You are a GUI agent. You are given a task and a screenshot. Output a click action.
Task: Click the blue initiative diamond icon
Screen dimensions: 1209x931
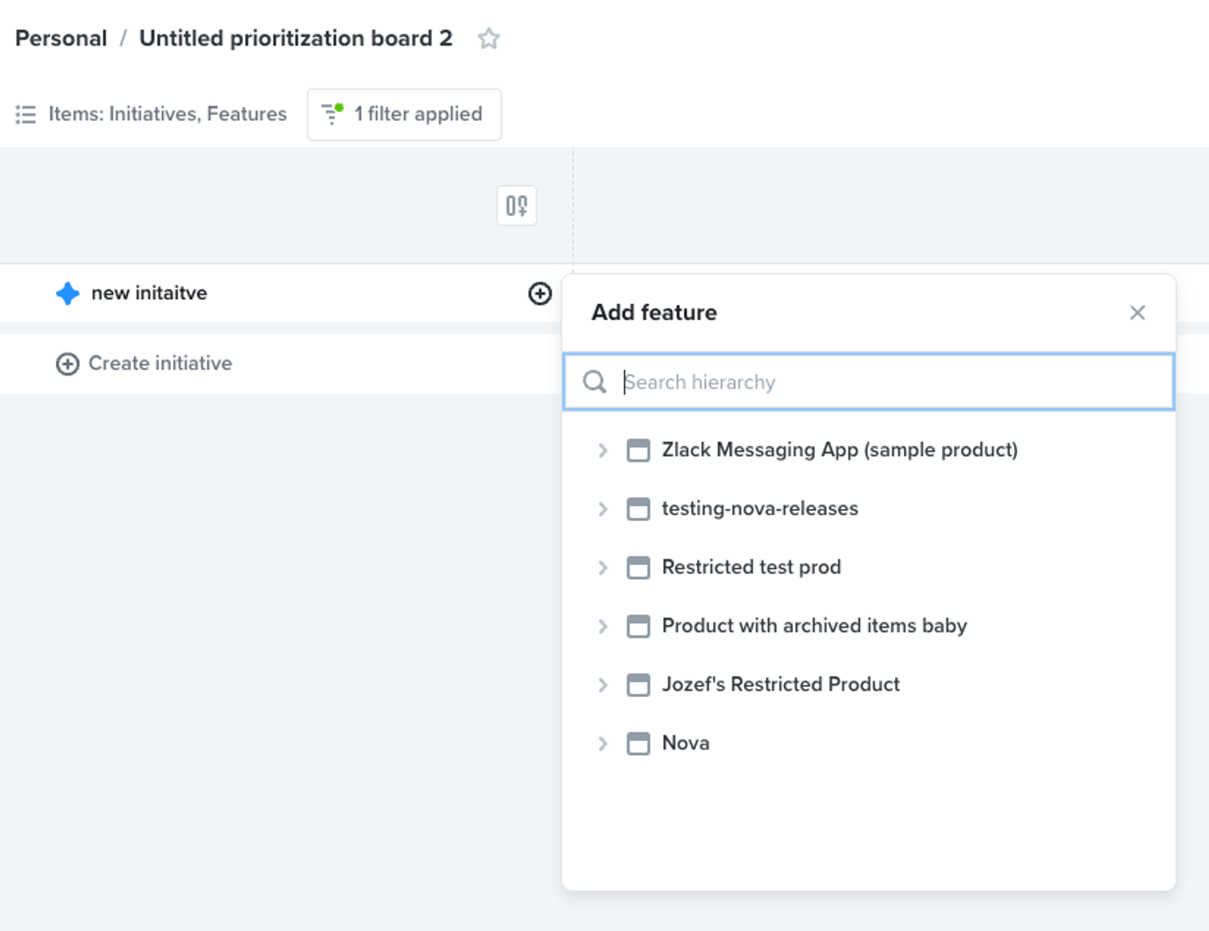click(x=68, y=294)
